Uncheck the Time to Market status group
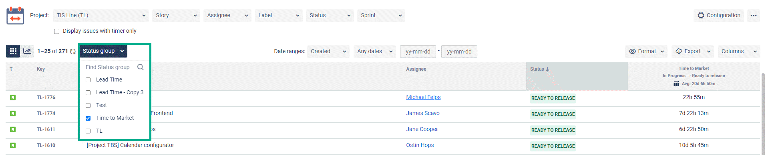 click(88, 118)
